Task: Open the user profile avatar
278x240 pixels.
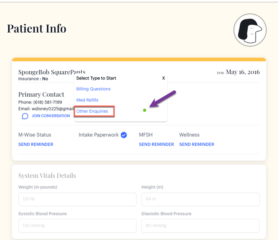Action: (x=250, y=30)
